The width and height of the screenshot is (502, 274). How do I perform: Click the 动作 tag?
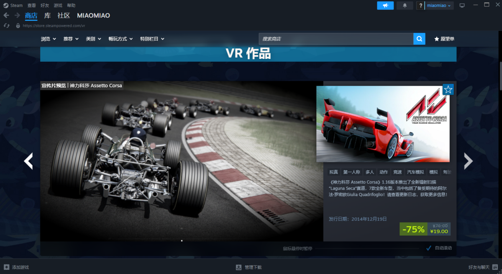(384, 172)
